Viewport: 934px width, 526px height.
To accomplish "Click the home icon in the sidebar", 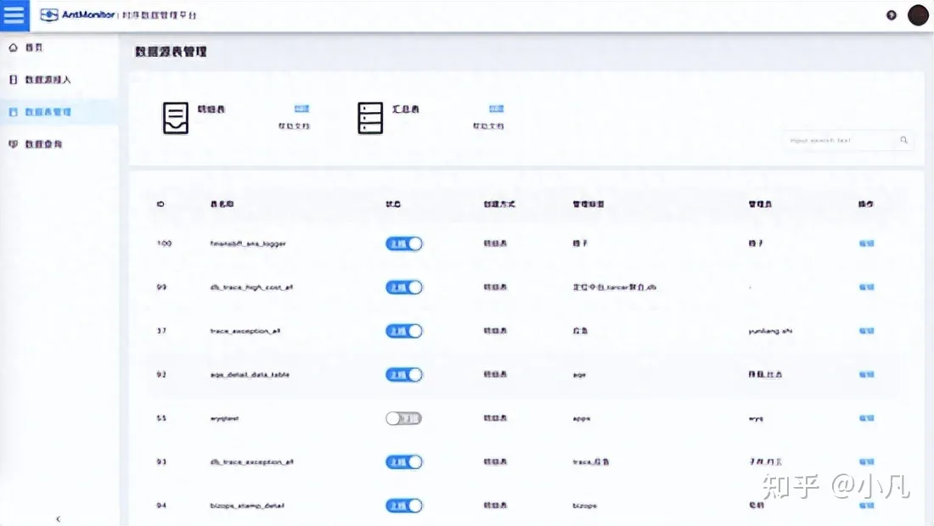I will (13, 48).
